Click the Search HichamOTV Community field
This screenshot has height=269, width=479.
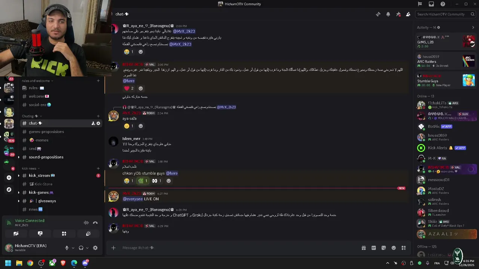tap(442, 14)
